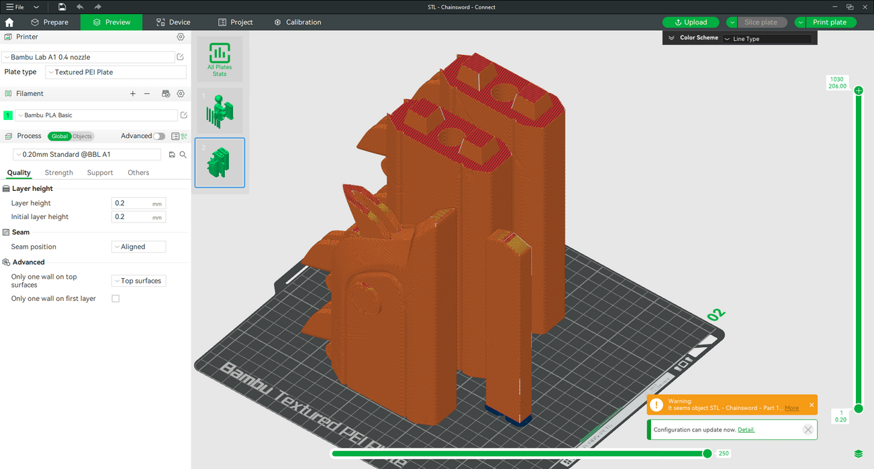Open the Detail link in notification
The height and width of the screenshot is (469, 874).
coord(746,429)
